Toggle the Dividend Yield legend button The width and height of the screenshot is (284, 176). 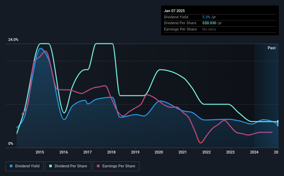tap(25, 166)
